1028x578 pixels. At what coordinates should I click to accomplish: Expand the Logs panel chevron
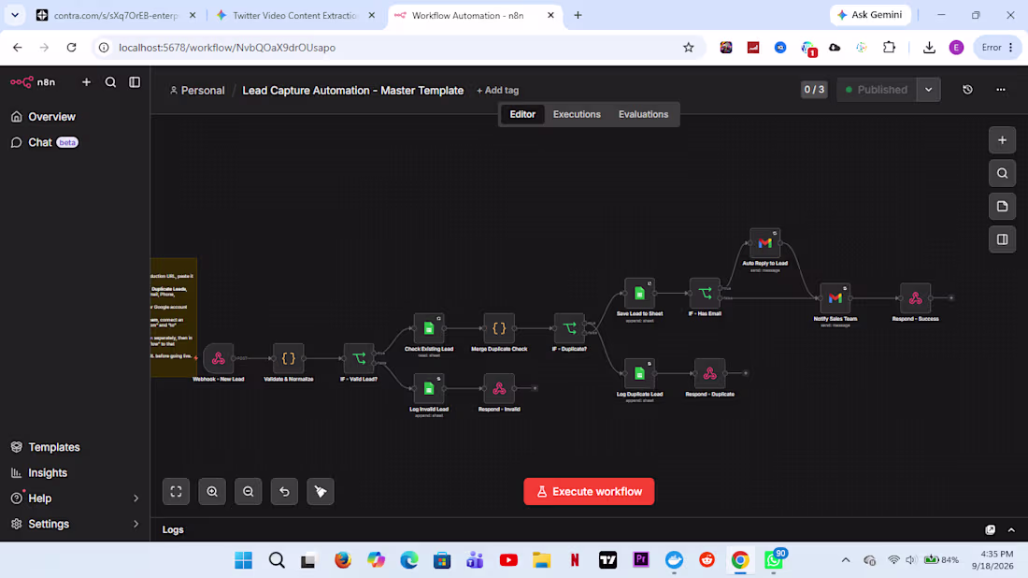(1011, 530)
